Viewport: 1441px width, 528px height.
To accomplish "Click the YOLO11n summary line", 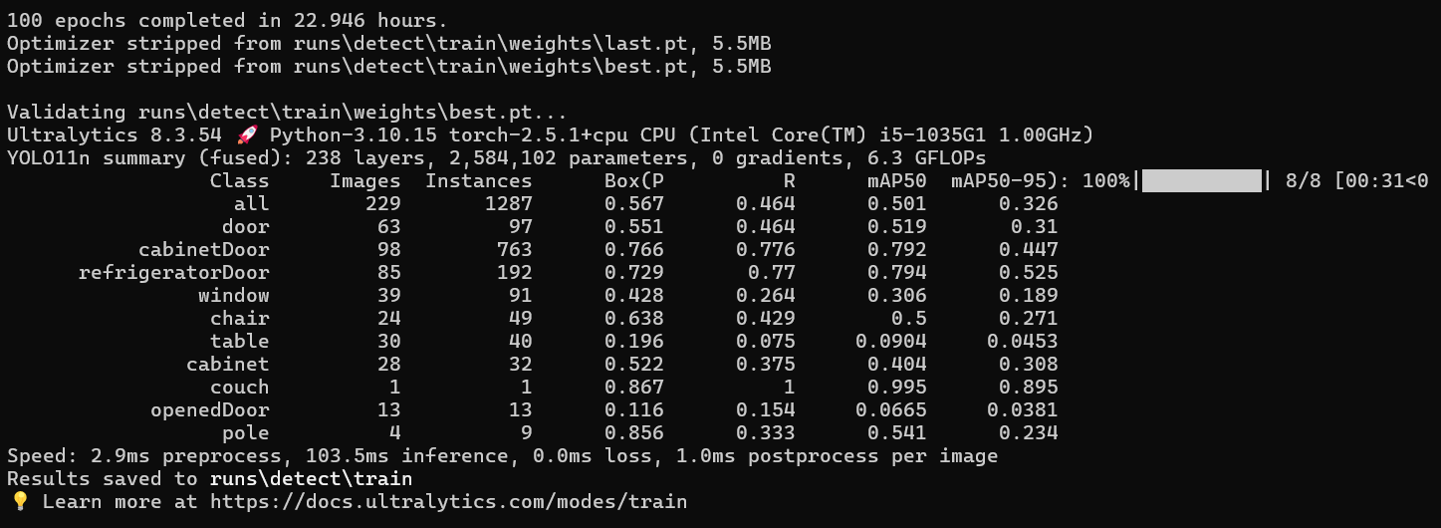I will [496, 158].
